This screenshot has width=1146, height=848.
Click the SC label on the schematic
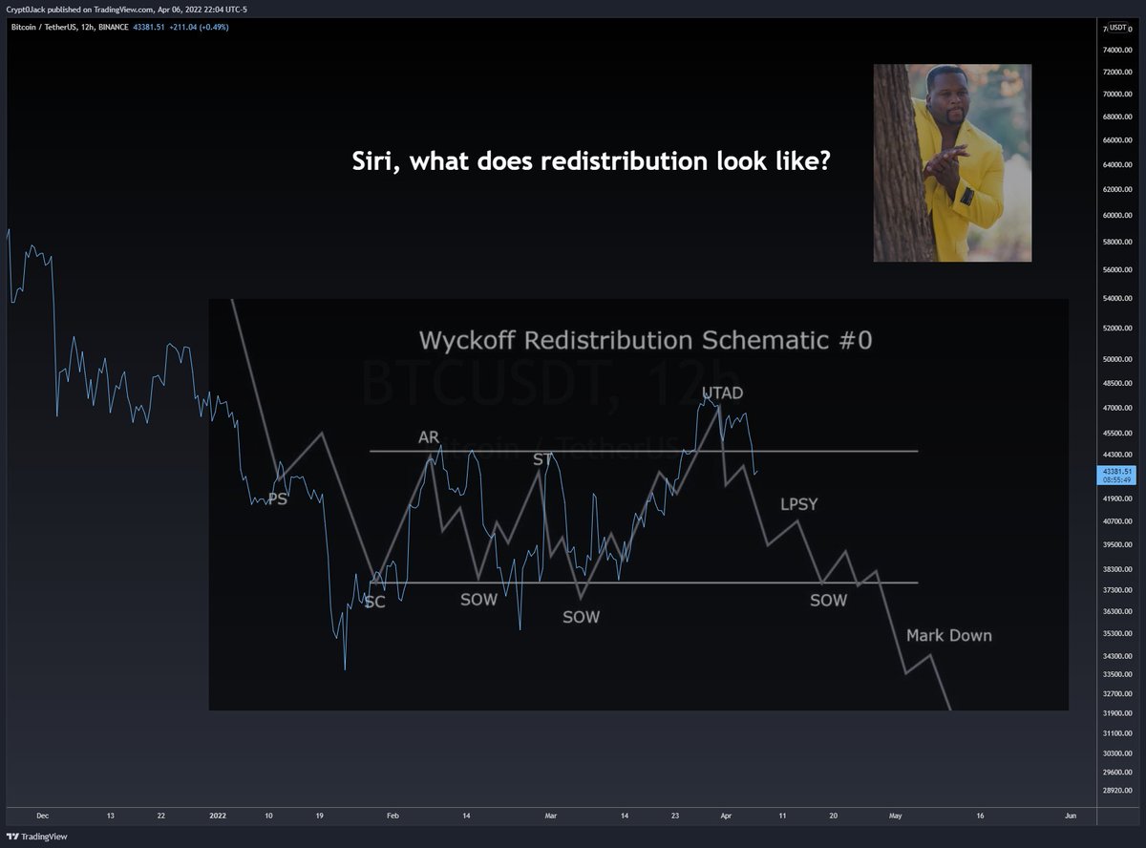(x=374, y=602)
